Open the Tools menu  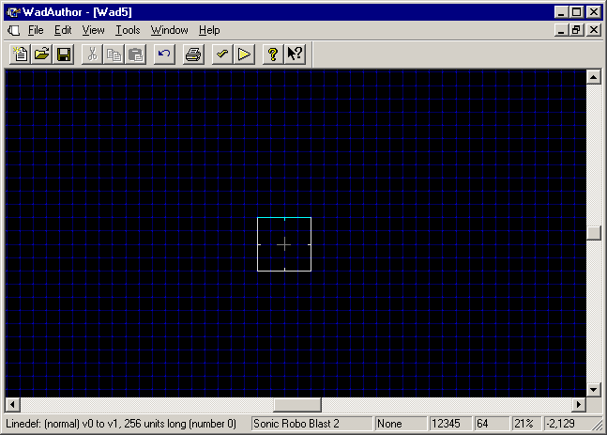[x=128, y=30]
